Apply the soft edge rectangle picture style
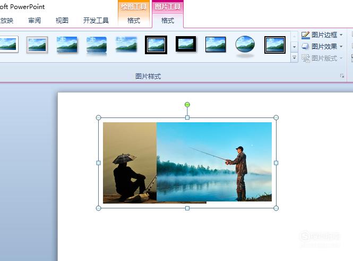 [126, 45]
